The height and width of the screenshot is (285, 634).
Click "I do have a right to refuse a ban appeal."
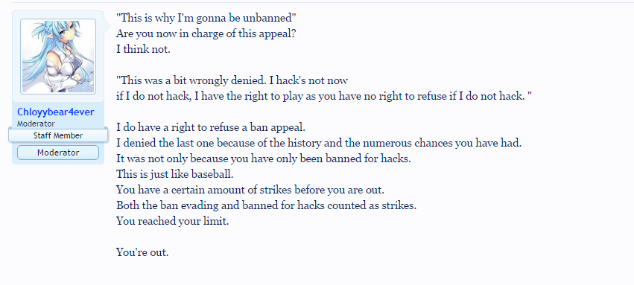(211, 127)
